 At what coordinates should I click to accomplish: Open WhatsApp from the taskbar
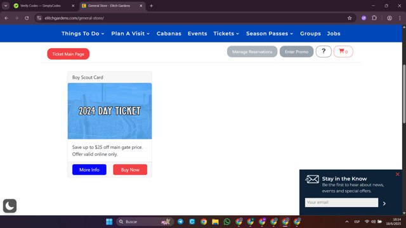click(x=227, y=222)
